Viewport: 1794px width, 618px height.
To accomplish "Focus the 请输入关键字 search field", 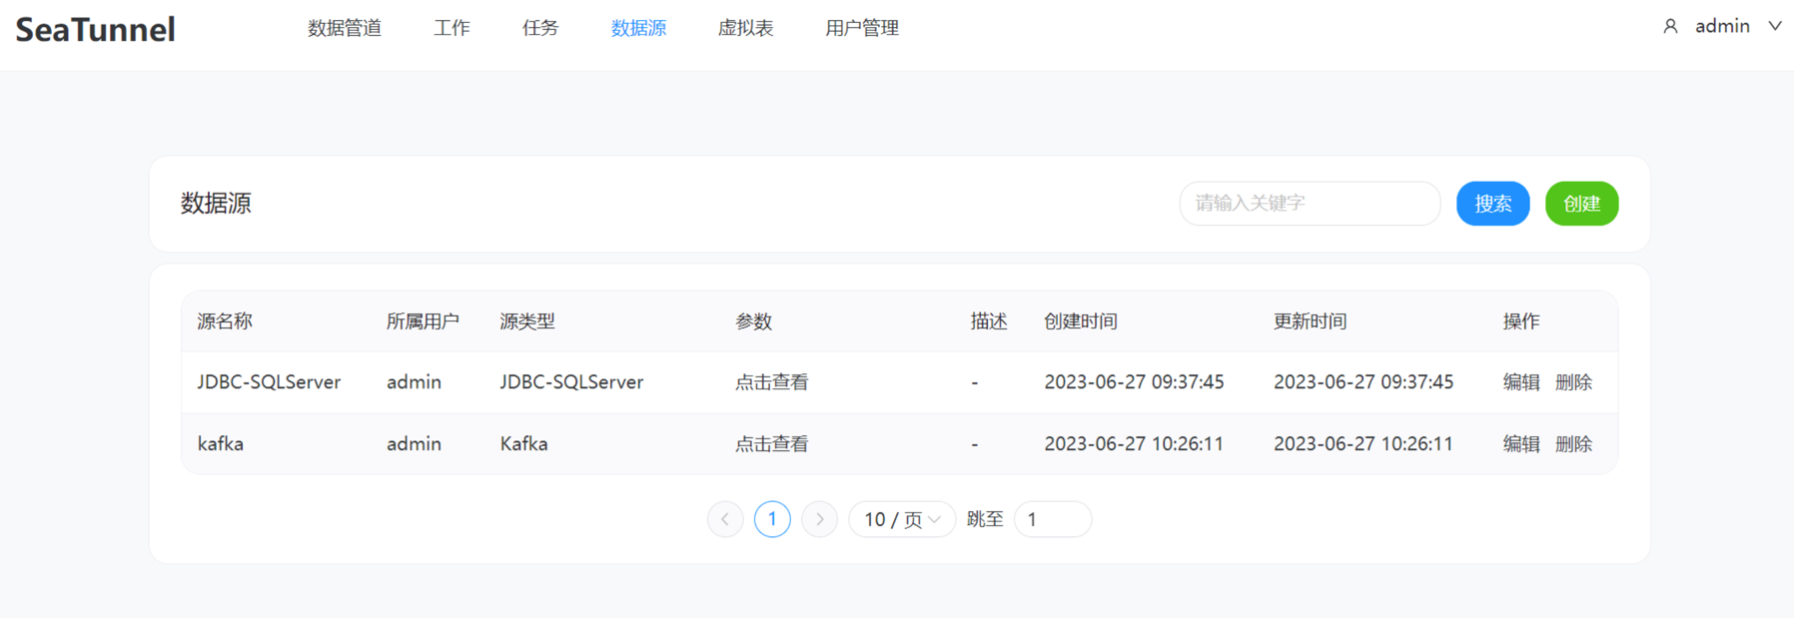I will [x=1310, y=204].
